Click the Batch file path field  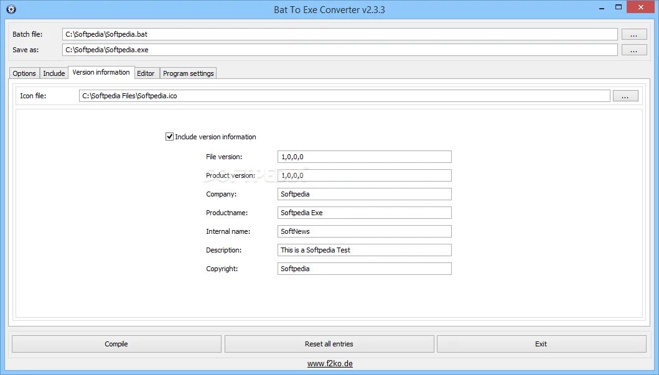click(x=340, y=34)
